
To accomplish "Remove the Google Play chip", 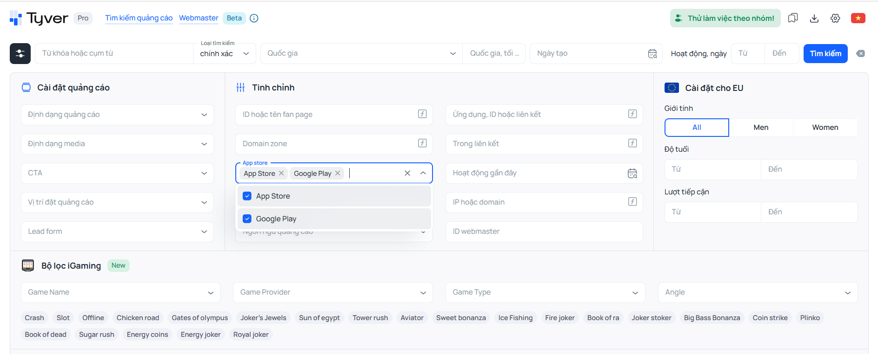I will click(338, 173).
